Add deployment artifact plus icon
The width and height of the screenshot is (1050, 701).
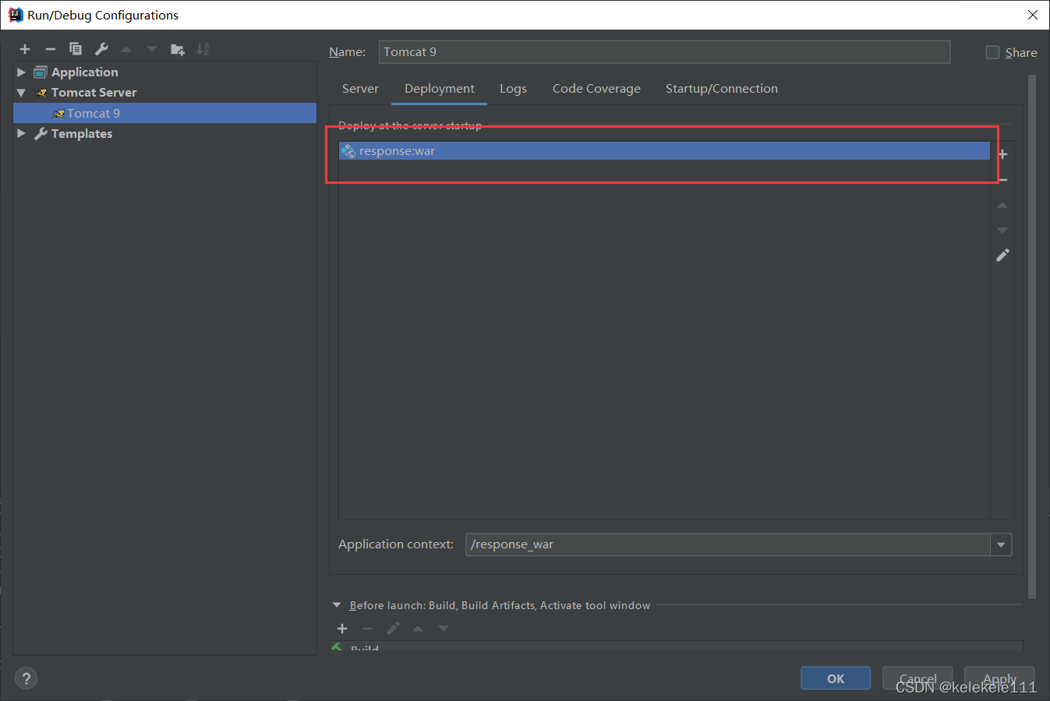(x=1003, y=154)
